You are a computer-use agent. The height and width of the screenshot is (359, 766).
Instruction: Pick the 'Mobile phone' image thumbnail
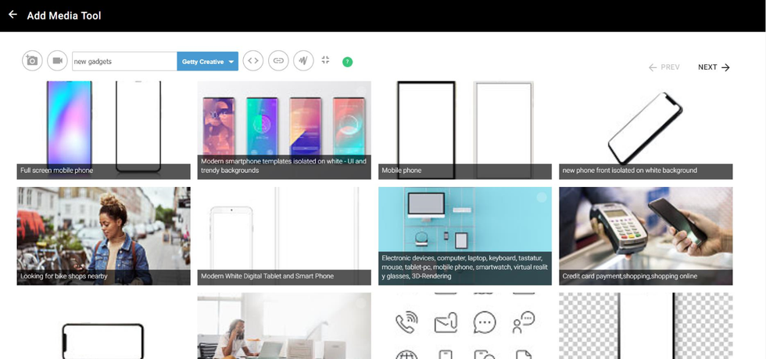(x=464, y=129)
